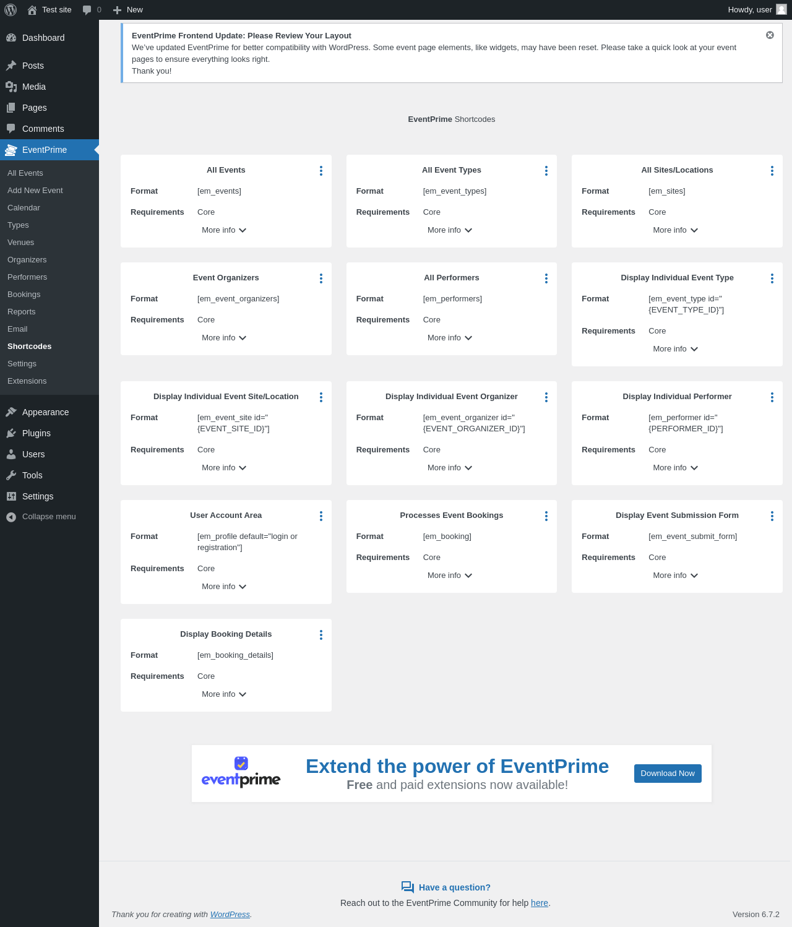This screenshot has height=927, width=792.
Task: Click the user avatar in admin bar
Action: 781,9
